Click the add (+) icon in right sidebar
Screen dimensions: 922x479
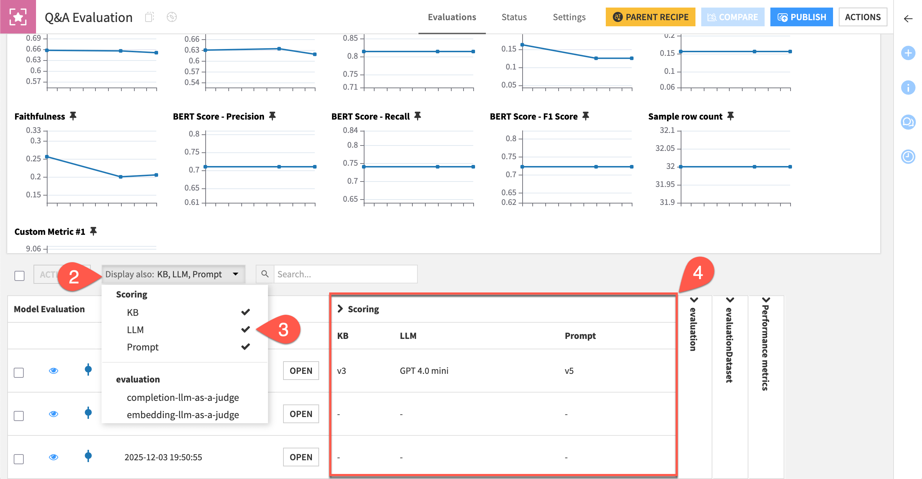(908, 53)
